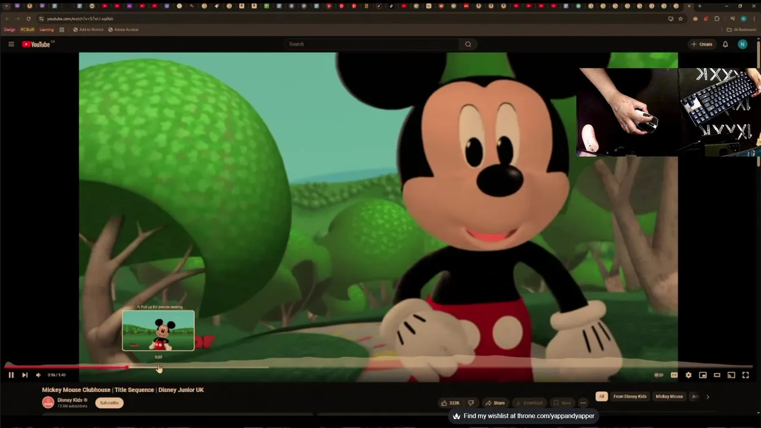Viewport: 761px width, 428px height.
Task: Dislike the video with thumbs down
Action: [471, 403]
